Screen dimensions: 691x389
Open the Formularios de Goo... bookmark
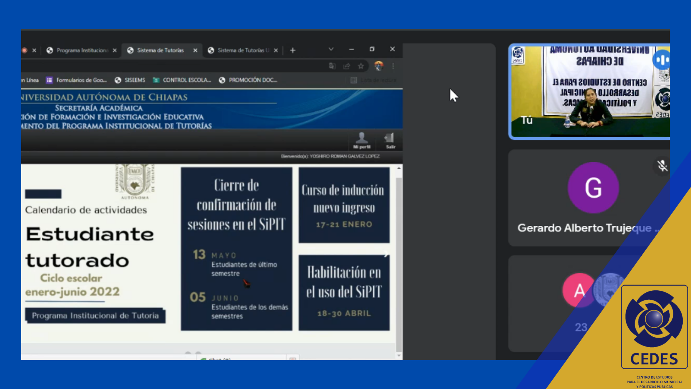click(x=77, y=80)
